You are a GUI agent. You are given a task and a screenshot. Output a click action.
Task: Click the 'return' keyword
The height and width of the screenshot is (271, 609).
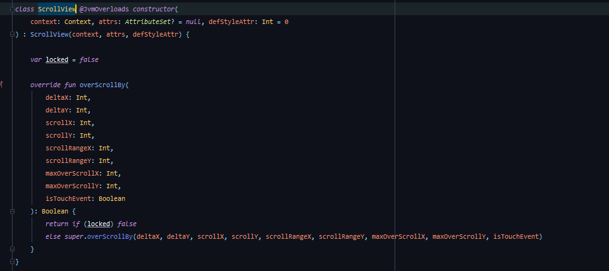pyautogui.click(x=57, y=224)
